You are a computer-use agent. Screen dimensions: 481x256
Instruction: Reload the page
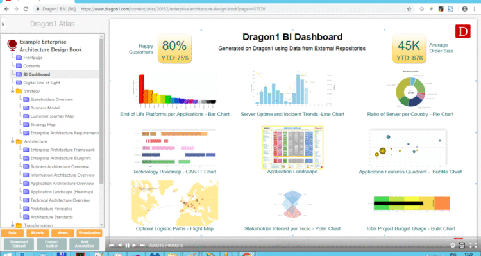[x=26, y=9]
